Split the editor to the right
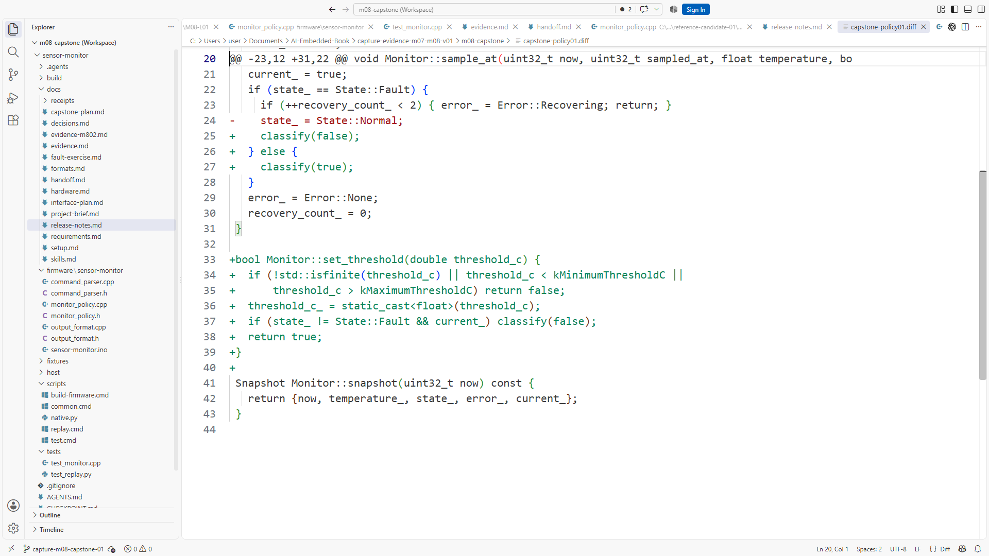The height and width of the screenshot is (556, 989). (x=965, y=27)
